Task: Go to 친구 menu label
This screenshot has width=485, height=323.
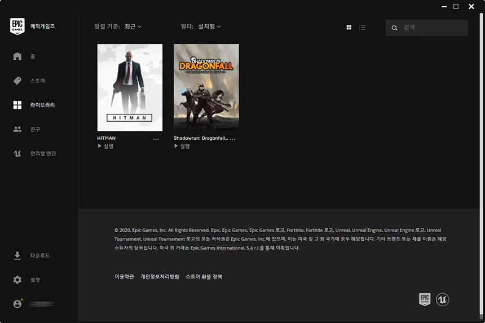Action: [35, 129]
